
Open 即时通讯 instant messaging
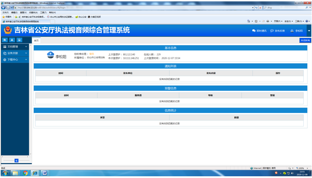click(259, 31)
